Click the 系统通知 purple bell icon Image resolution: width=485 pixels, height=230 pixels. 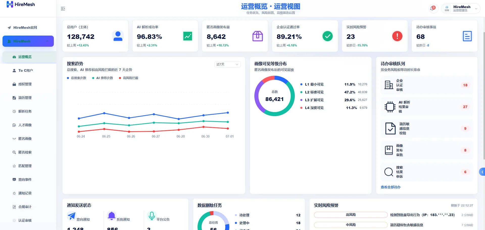[111, 216]
